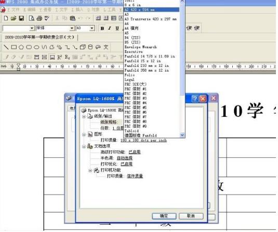278x232 pixels.
Task: Click the Help question mark button in the Epson dialog
Action: [195, 99]
